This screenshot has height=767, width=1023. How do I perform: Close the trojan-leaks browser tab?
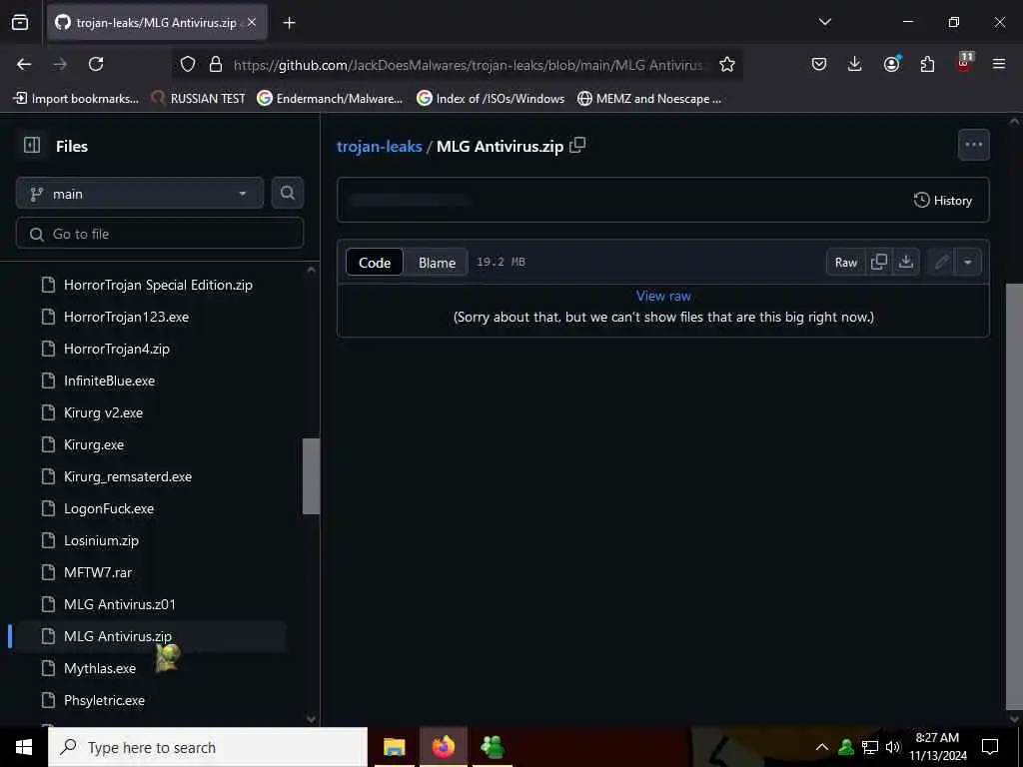[x=252, y=22]
